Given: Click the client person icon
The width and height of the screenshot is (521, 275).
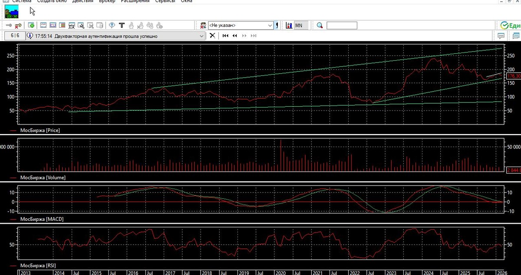Looking at the screenshot, I should [x=203, y=26].
